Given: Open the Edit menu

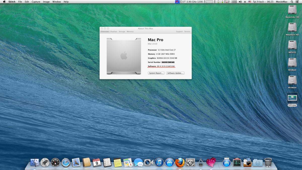Looking at the screenshot, I should [27, 2].
